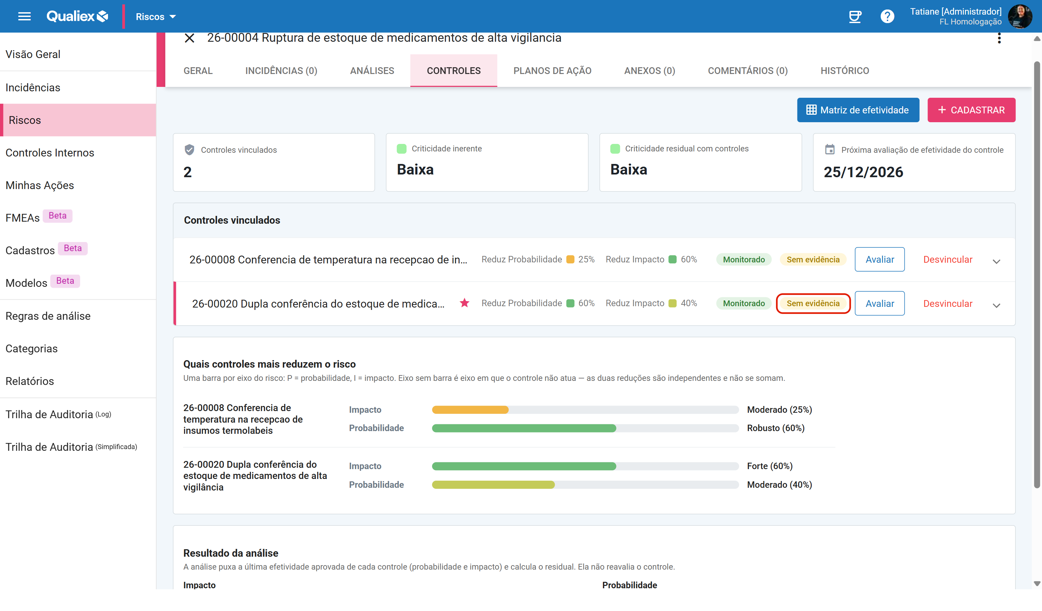Expand the 26-00008 control row chevron
The width and height of the screenshot is (1042, 611).
tap(996, 261)
